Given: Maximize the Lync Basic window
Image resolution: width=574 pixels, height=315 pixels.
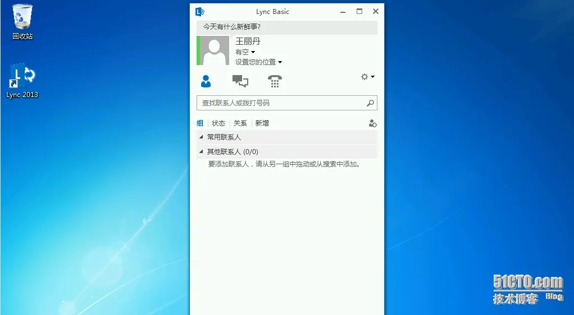Looking at the screenshot, I should 359,12.
